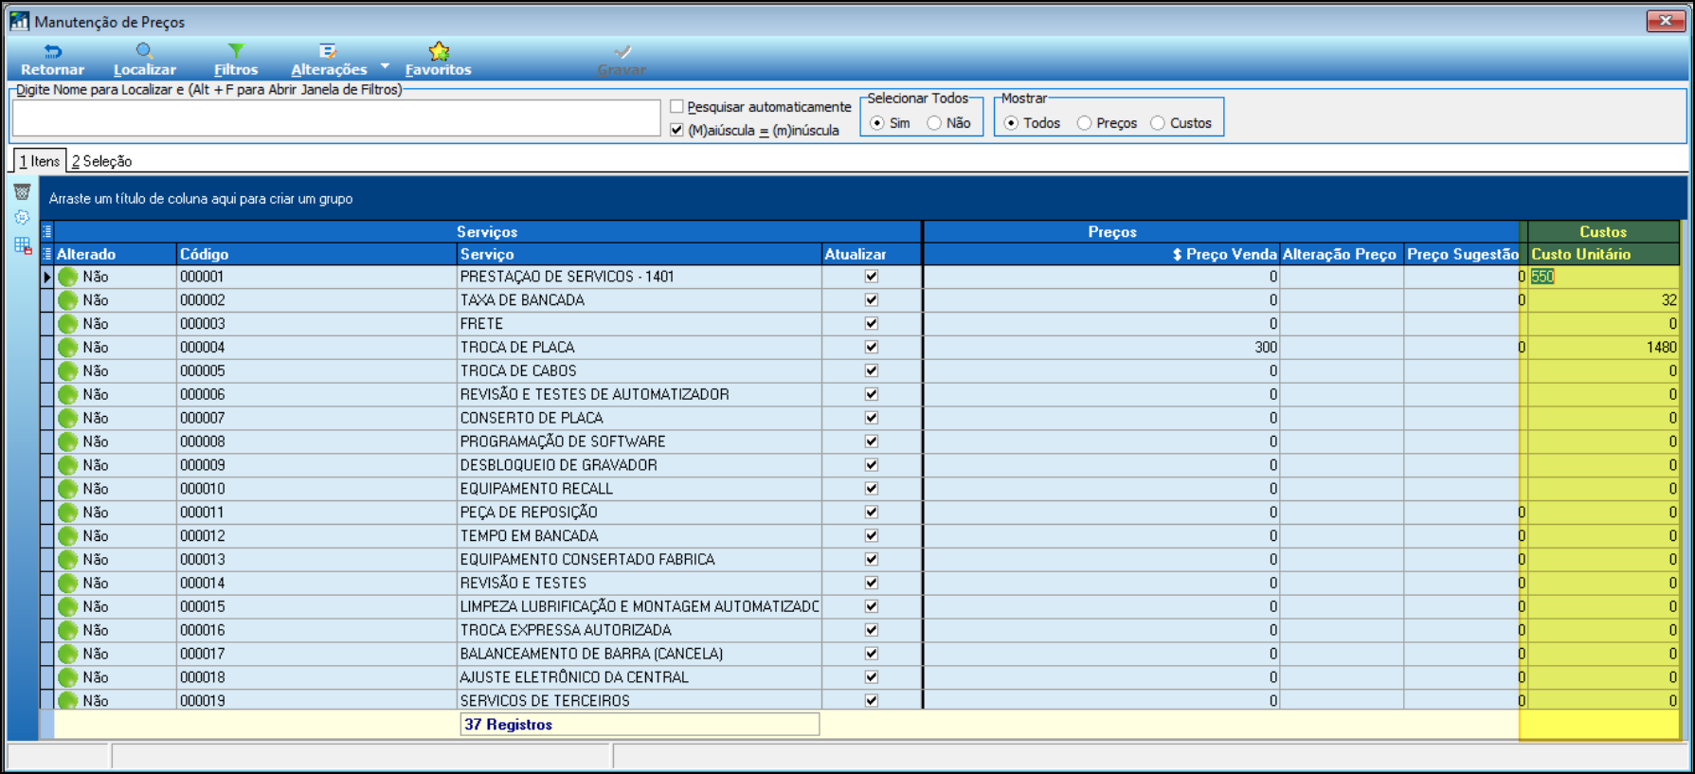
Task: Select Custos under Mostrar
Action: point(1158,123)
